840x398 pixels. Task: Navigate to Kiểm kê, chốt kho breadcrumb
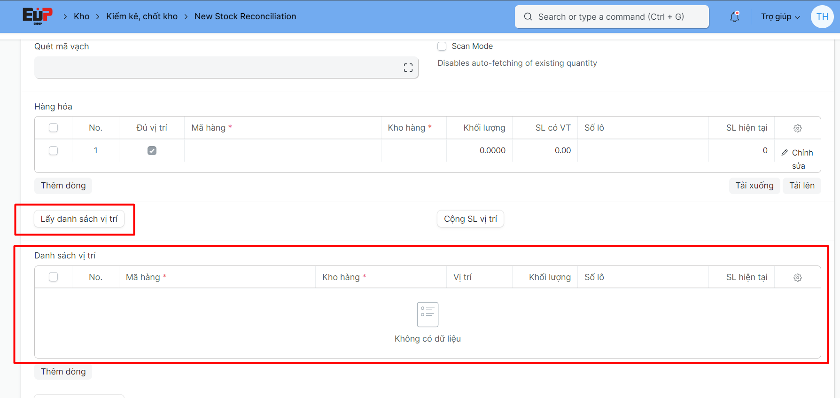[x=142, y=16]
